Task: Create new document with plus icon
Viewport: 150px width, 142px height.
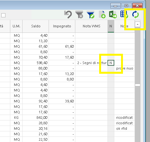Action: 102,14
